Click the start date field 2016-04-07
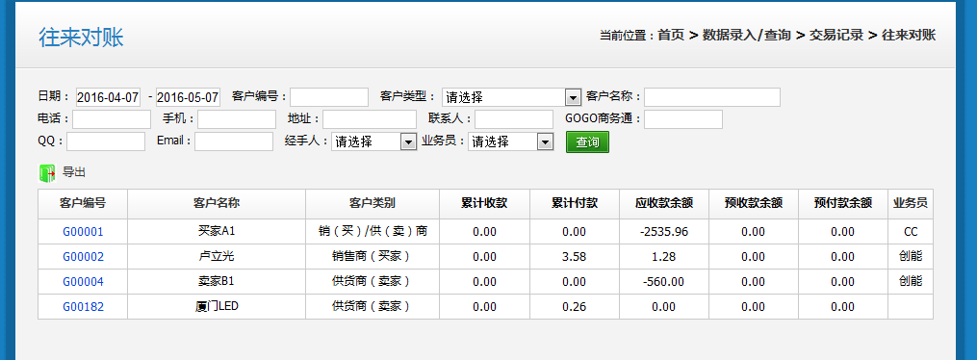The width and height of the screenshot is (977, 360). (109, 97)
